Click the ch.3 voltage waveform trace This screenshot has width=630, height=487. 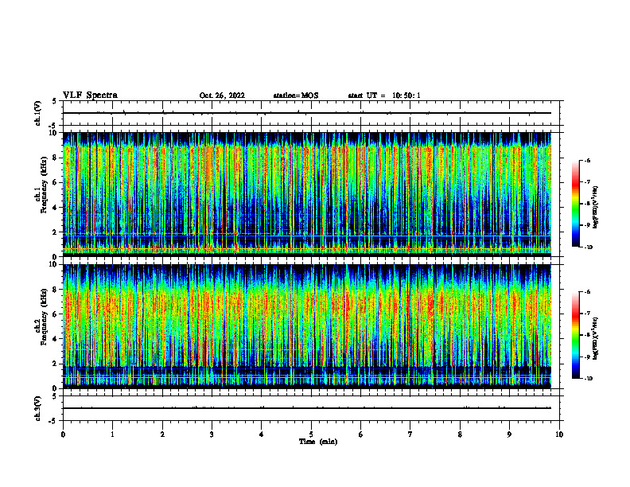pos(307,408)
